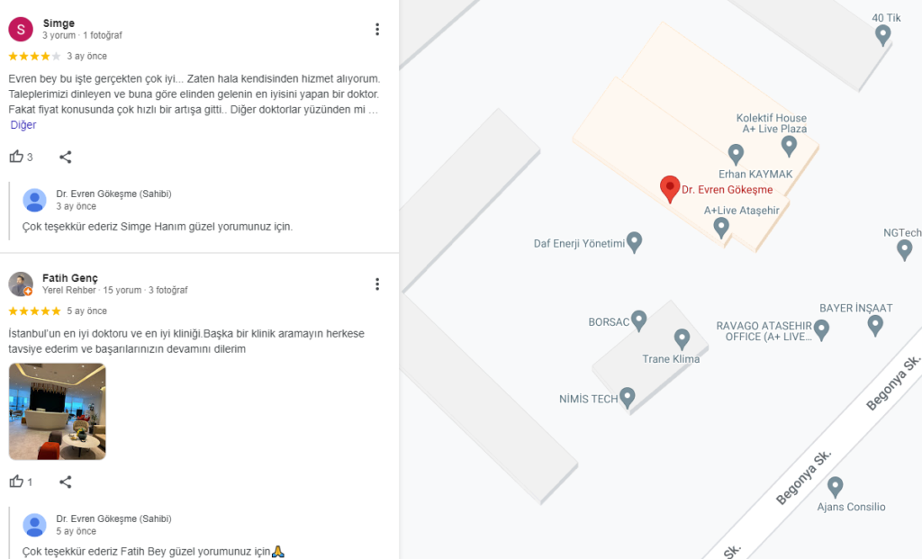Select the BAYER İNŞAAT location pin
922x559 pixels.
click(x=875, y=325)
